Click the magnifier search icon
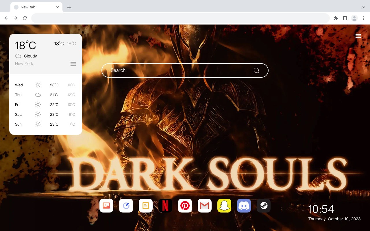Viewport: 370px width, 231px height. tap(256, 70)
